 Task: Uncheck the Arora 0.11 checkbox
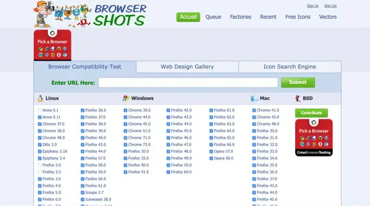click(x=40, y=117)
